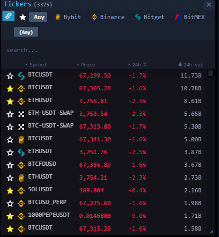This screenshot has width=219, height=237.
Task: Open BTCFDUSD symbol
Action: pos(42,164)
